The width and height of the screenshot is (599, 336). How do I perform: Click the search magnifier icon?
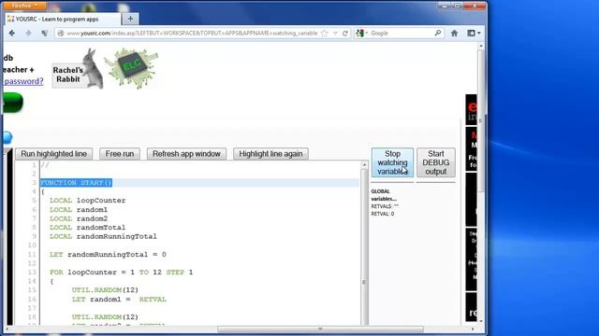438,34
